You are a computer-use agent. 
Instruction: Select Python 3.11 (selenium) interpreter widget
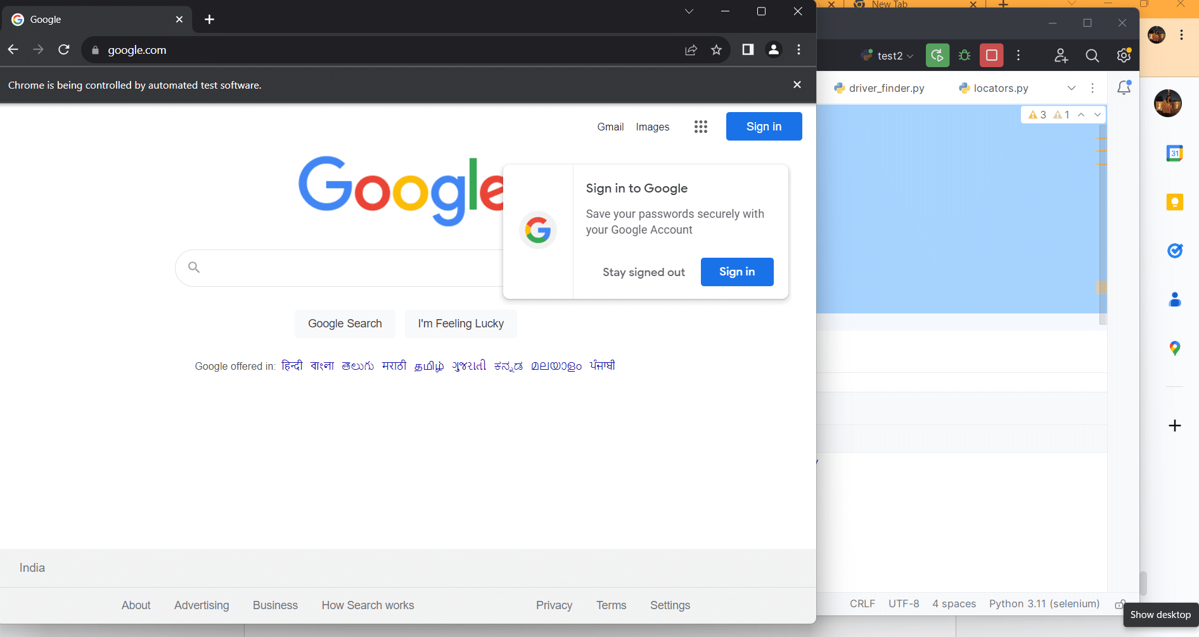tap(1044, 603)
